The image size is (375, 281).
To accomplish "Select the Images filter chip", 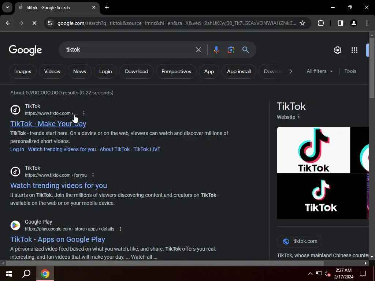I will (22, 71).
